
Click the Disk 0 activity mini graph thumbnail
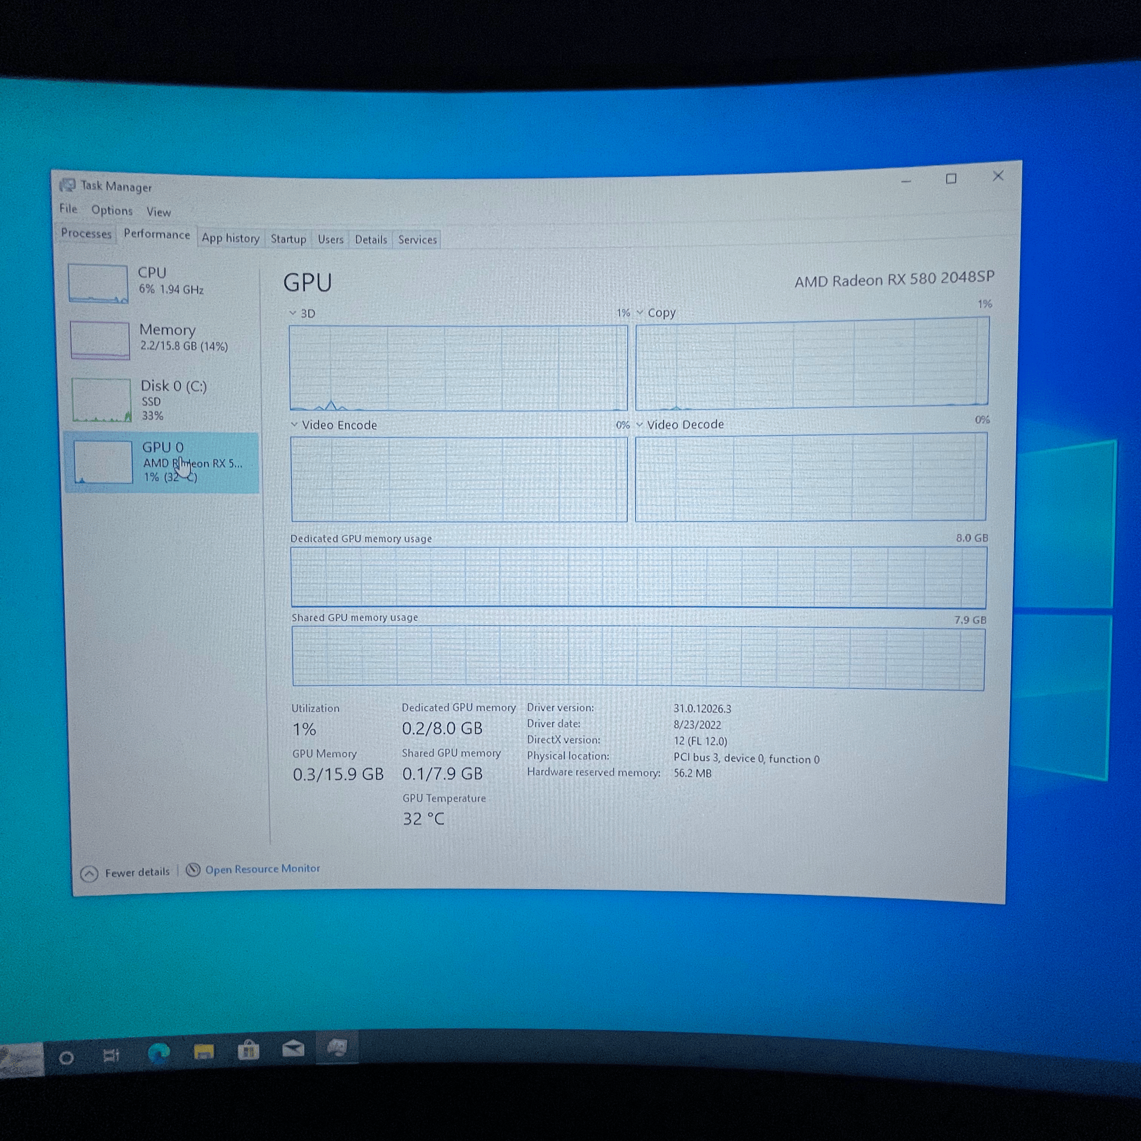point(101,400)
